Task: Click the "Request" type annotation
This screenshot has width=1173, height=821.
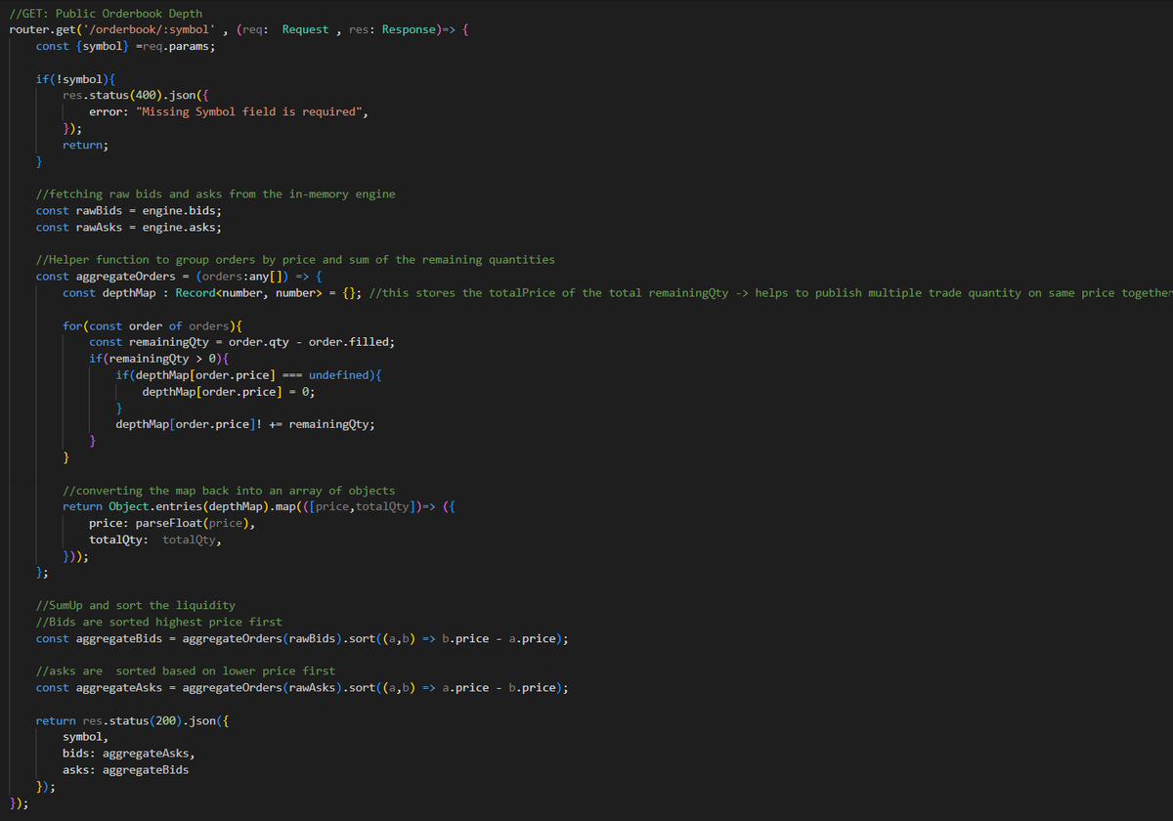Action: [306, 29]
